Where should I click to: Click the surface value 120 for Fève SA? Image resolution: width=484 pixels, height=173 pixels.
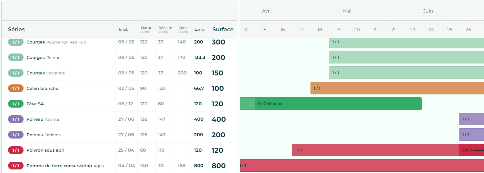point(217,104)
